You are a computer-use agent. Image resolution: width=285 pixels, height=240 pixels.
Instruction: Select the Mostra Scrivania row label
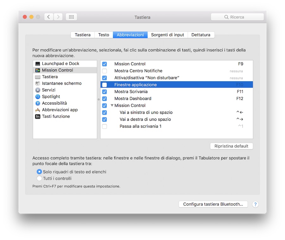pyautogui.click(x=131, y=92)
